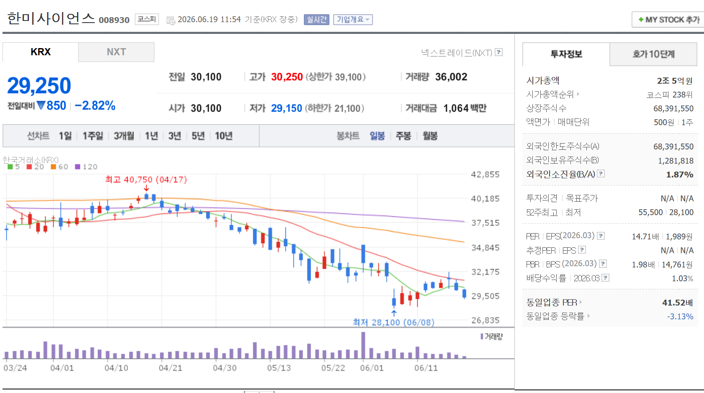Click the help icon next to PBR BPS(2026.03)
This screenshot has width=704, height=393.
[x=603, y=264]
